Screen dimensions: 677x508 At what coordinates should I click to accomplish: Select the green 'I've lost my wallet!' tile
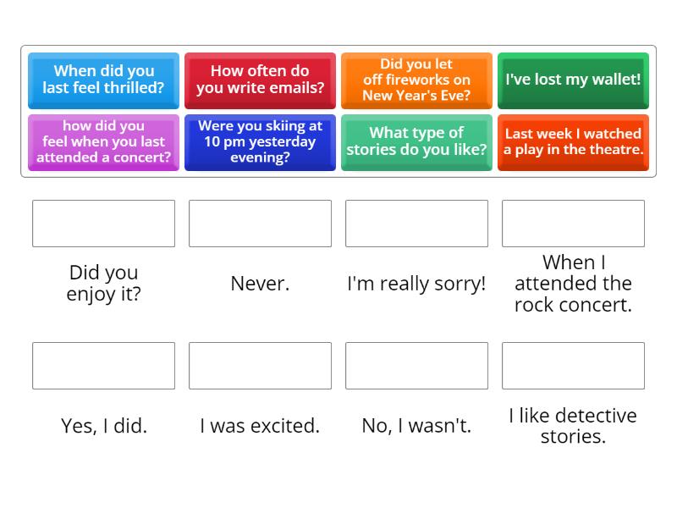(573, 80)
